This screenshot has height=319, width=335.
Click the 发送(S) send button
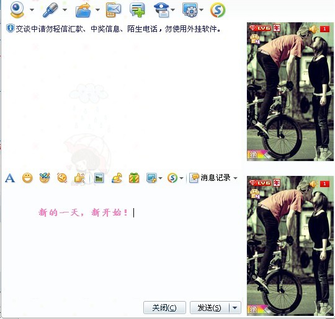[210, 308]
